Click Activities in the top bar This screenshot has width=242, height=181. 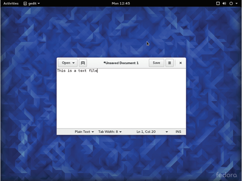(11, 3)
